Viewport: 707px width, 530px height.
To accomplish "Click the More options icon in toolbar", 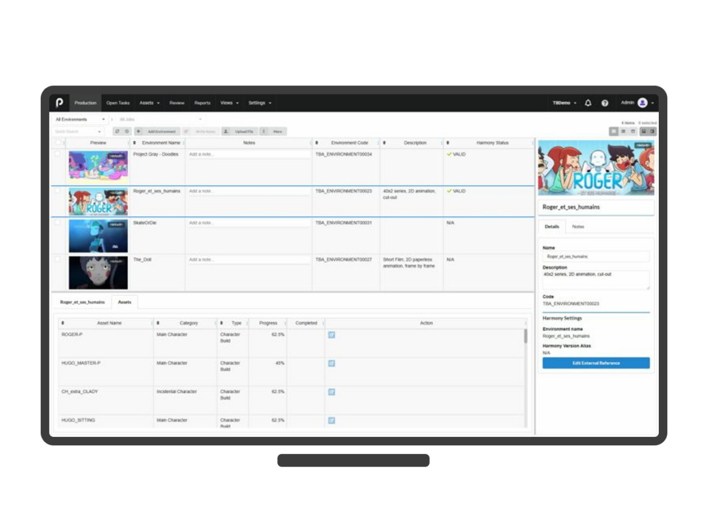I will click(264, 131).
